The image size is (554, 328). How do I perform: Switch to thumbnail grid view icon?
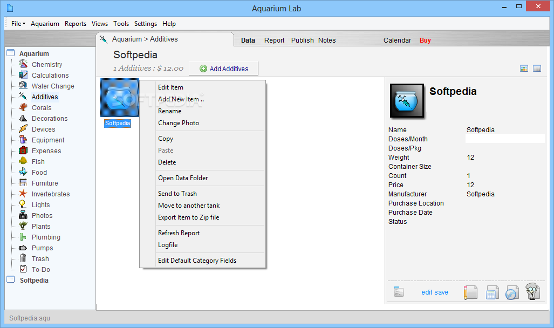(524, 69)
